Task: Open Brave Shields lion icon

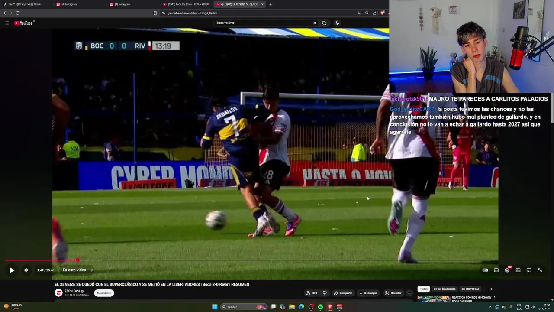Action: click(x=382, y=13)
